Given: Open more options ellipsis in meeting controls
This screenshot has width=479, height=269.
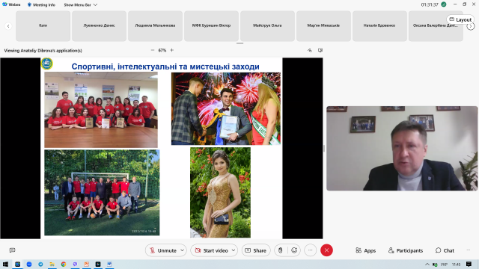Looking at the screenshot, I should [x=310, y=250].
